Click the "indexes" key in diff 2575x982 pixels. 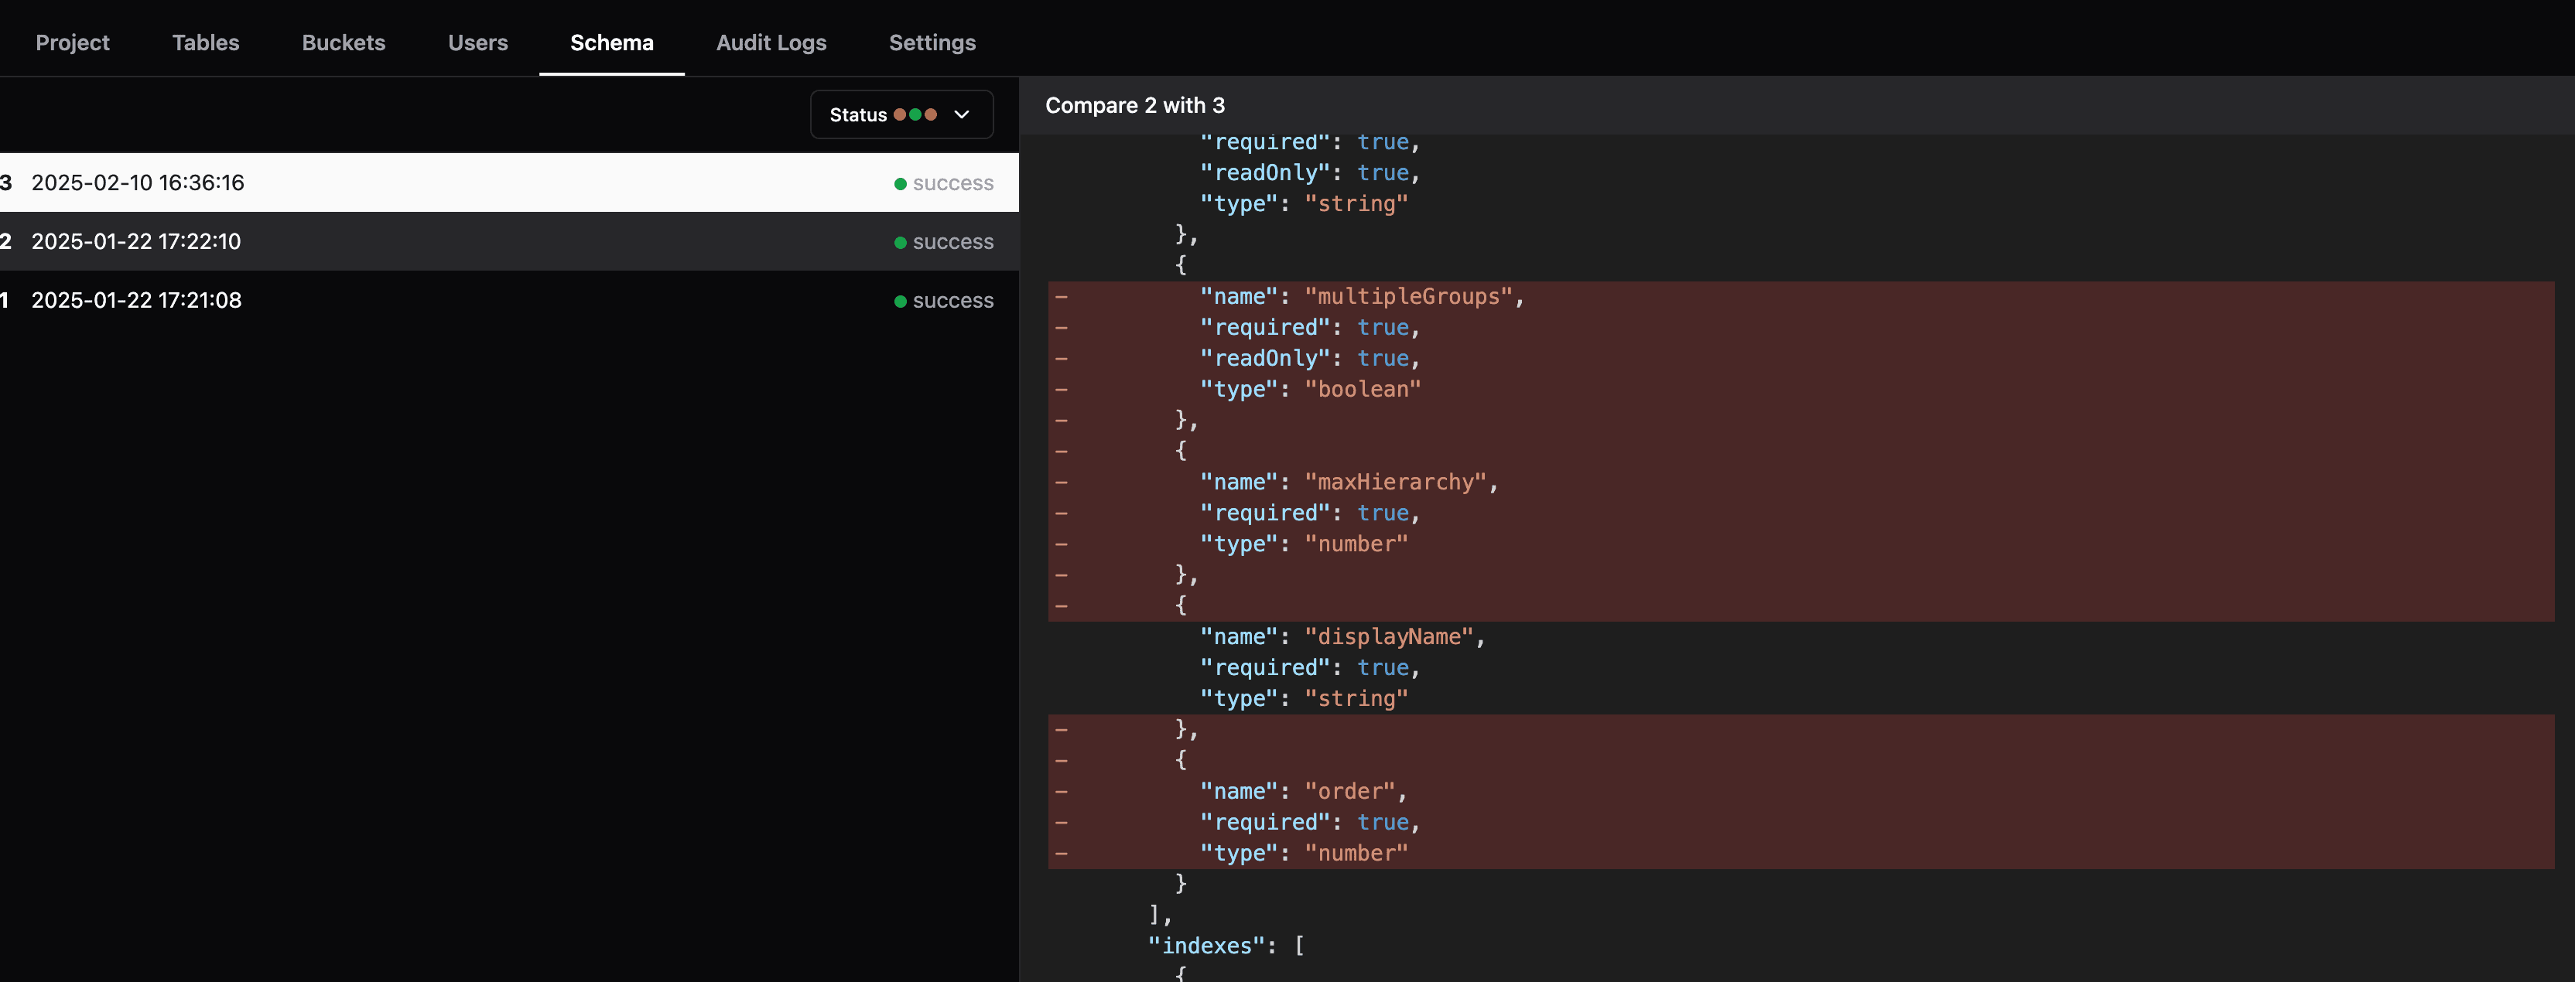point(1208,945)
